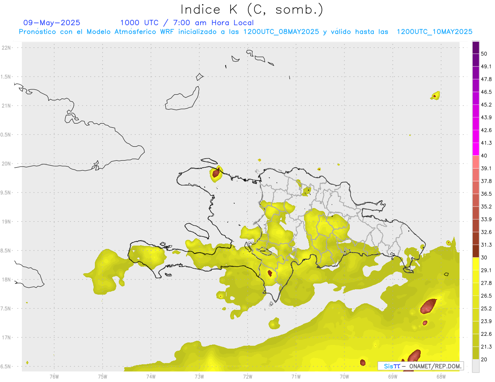Screen dimensions: 495x382
Task: Click the largest dark red cell near 17.5N 68W
Action: [428, 306]
